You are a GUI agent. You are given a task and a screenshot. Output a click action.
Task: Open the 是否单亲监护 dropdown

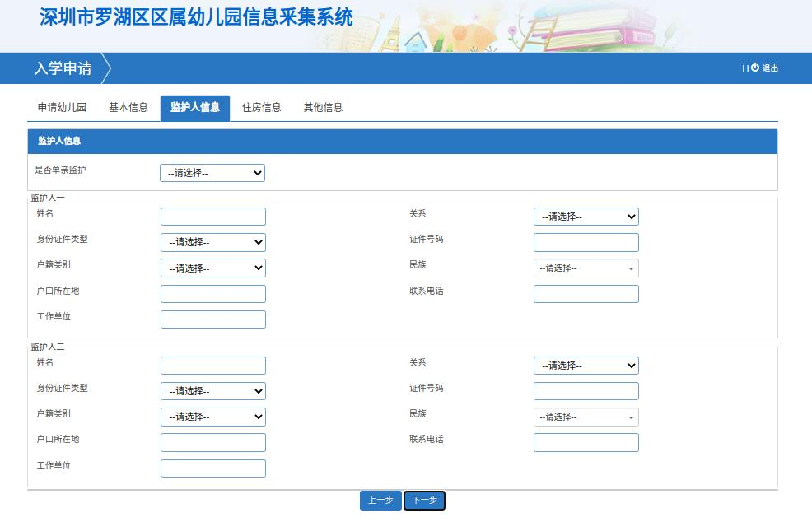coord(212,173)
